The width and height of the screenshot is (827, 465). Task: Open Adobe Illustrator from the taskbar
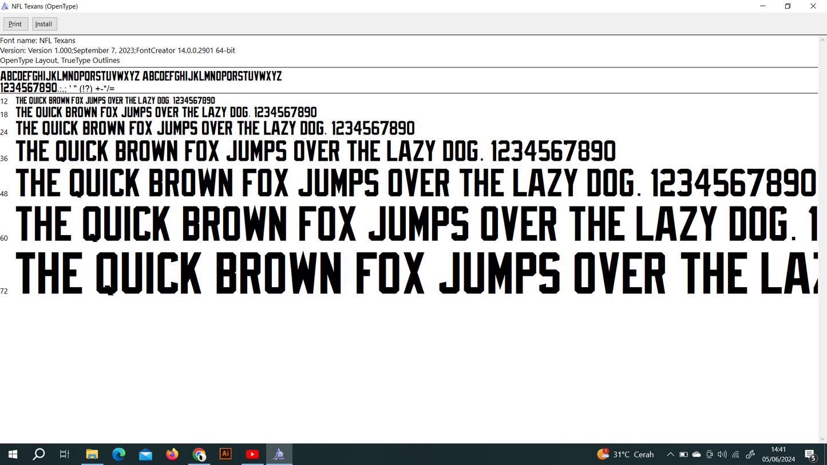(225, 454)
